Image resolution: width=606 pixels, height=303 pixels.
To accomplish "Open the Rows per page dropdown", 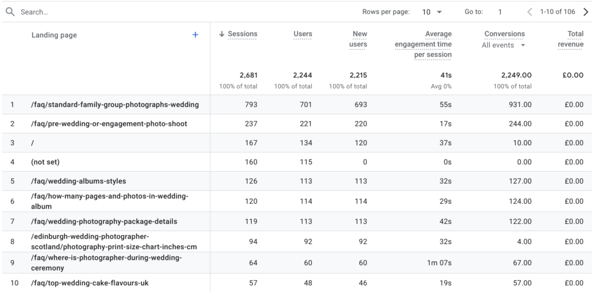I will (432, 12).
